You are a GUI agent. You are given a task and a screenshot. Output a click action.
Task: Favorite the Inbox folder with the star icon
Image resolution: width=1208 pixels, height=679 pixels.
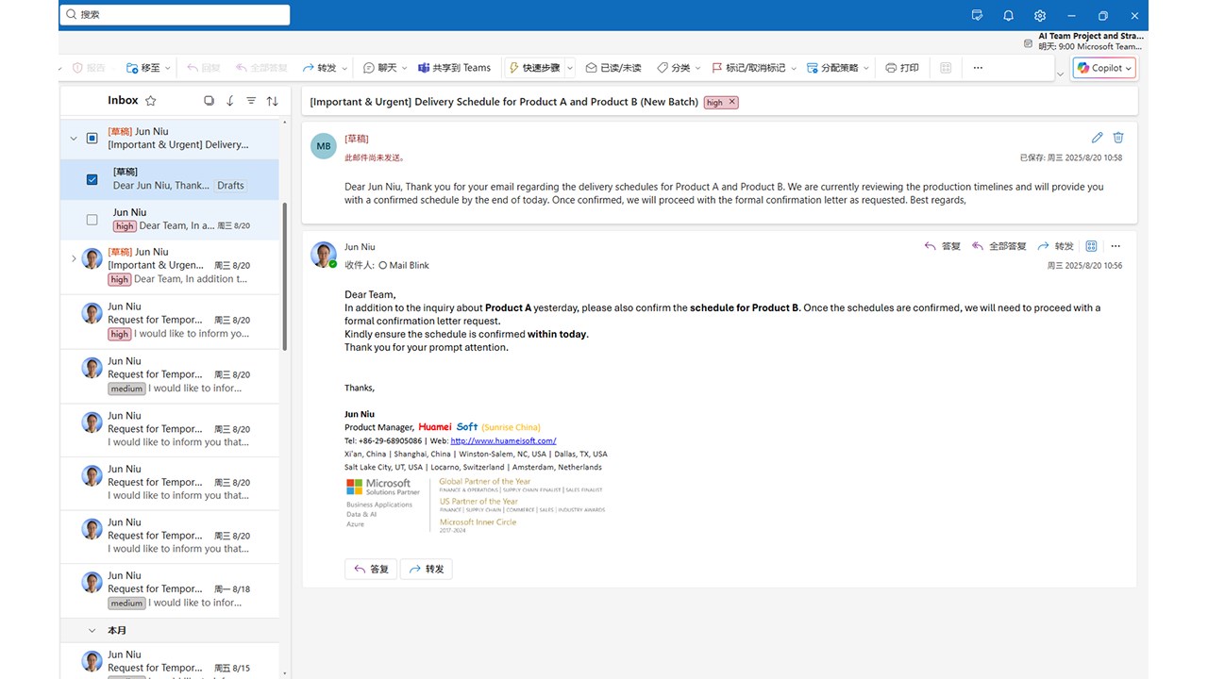click(151, 101)
